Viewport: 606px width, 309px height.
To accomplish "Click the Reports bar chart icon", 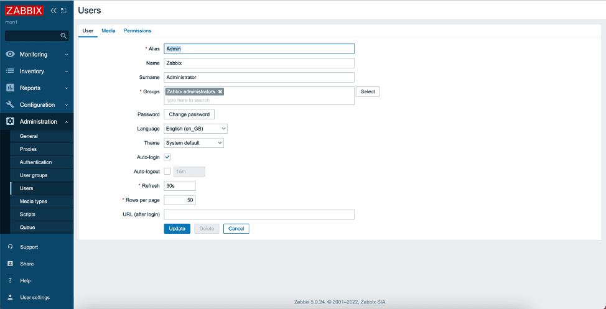I will [11, 88].
